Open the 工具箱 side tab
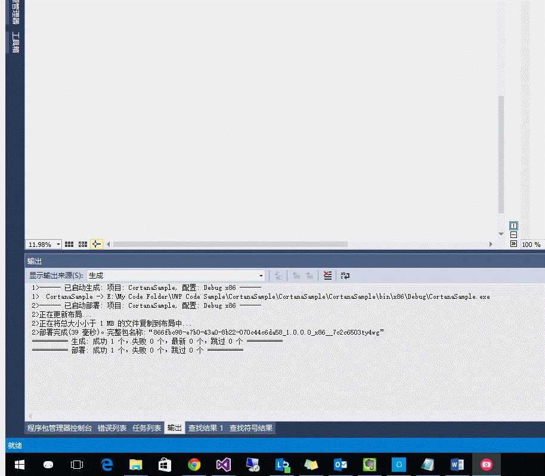This screenshot has width=545, height=476. pos(16,42)
